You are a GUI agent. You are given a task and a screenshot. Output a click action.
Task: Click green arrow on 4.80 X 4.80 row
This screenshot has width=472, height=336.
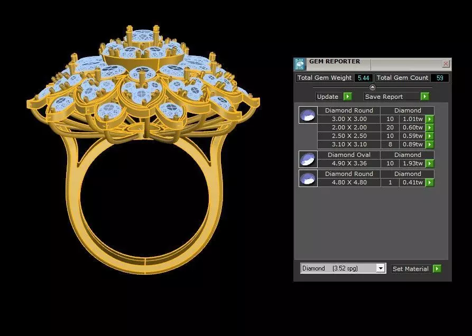[x=430, y=182]
